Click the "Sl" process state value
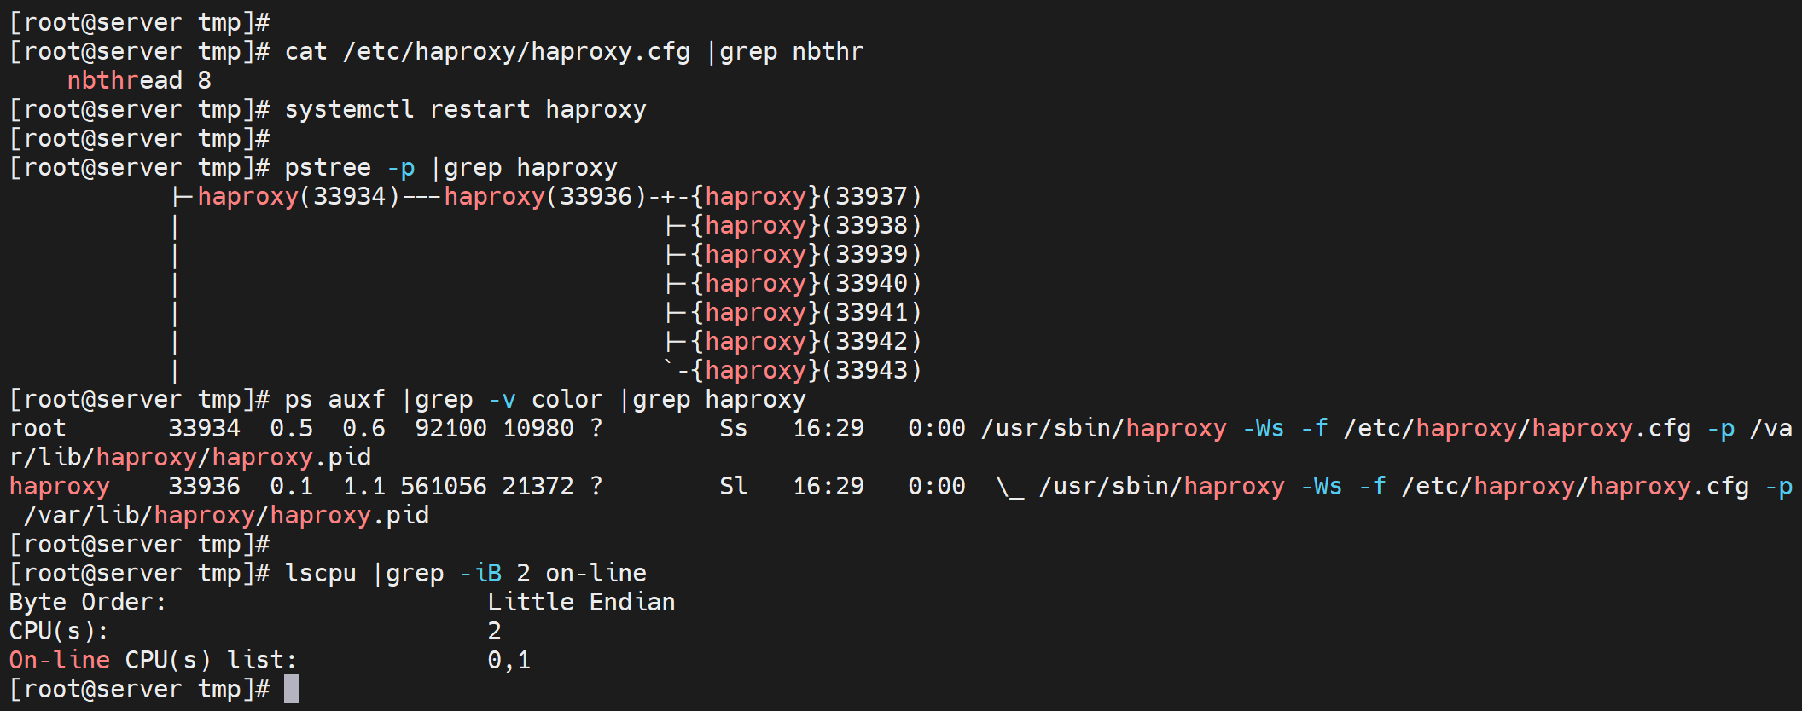 pos(733,486)
